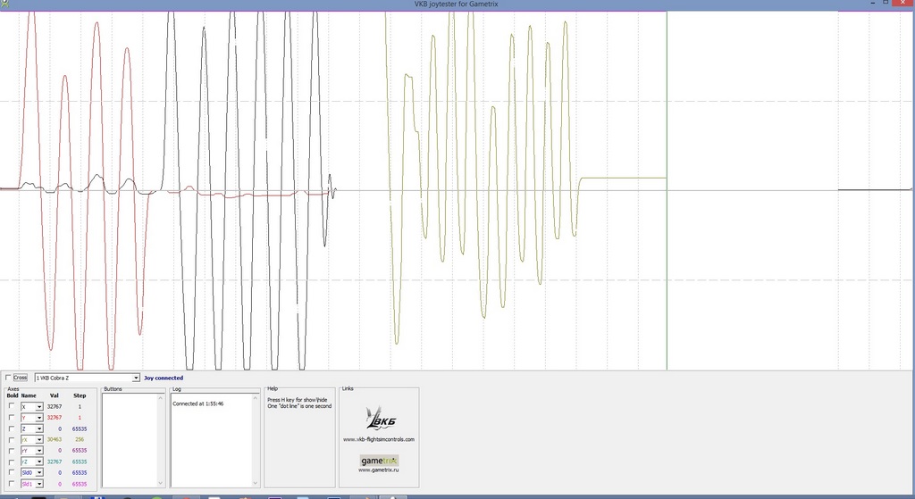Open www.vkb-flightsimcontrols.com link
The height and width of the screenshot is (499, 915).
378,439
